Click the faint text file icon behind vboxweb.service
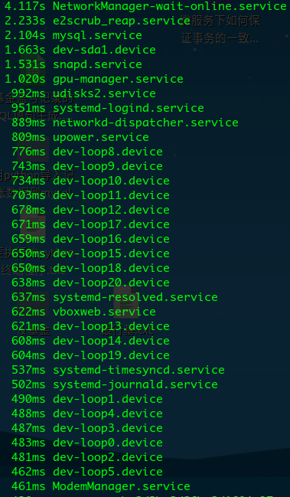Screen dimensions: 290x497 pos(126,302)
